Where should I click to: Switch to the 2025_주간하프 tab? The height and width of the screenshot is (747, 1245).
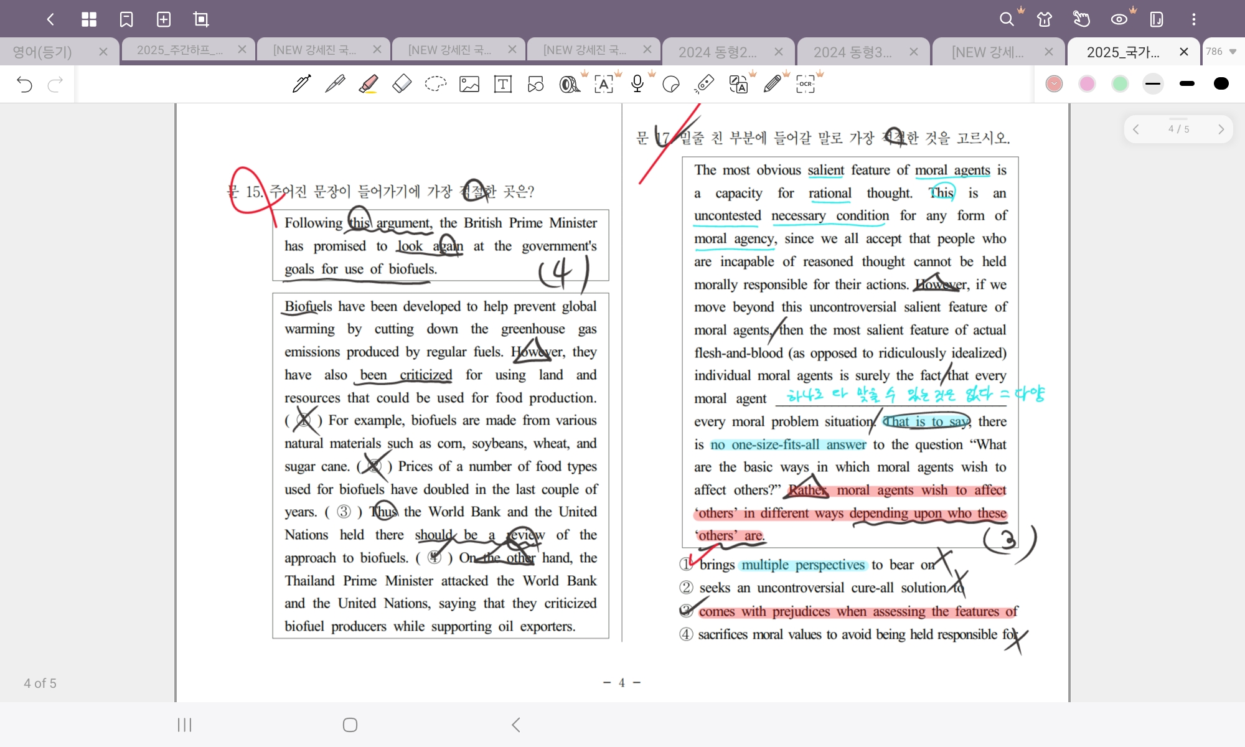pyautogui.click(x=179, y=50)
